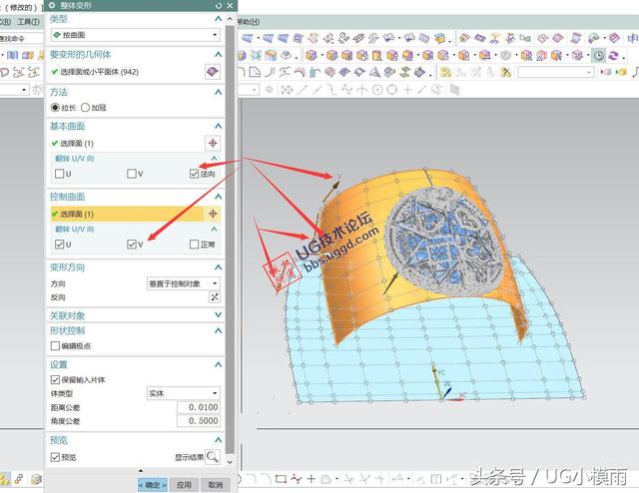Image resolution: width=639 pixels, height=493 pixels.
Task: Collapse the 变形方向 section
Action: pyautogui.click(x=218, y=267)
